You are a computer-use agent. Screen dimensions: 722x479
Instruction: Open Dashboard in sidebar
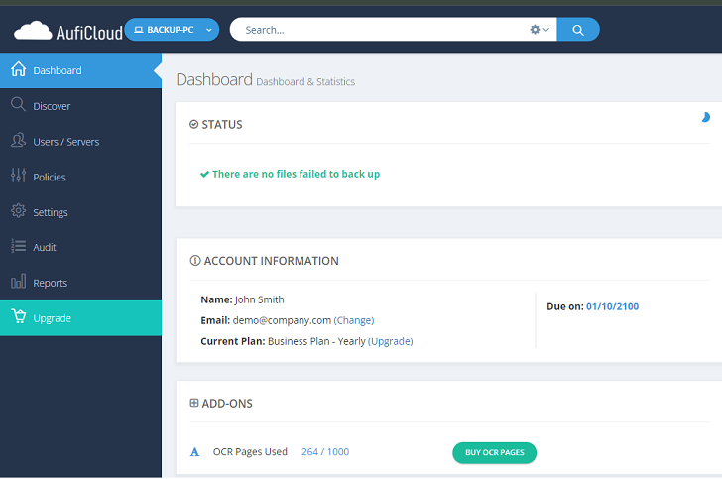pos(80,70)
